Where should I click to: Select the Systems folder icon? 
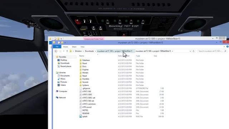coord(81,85)
